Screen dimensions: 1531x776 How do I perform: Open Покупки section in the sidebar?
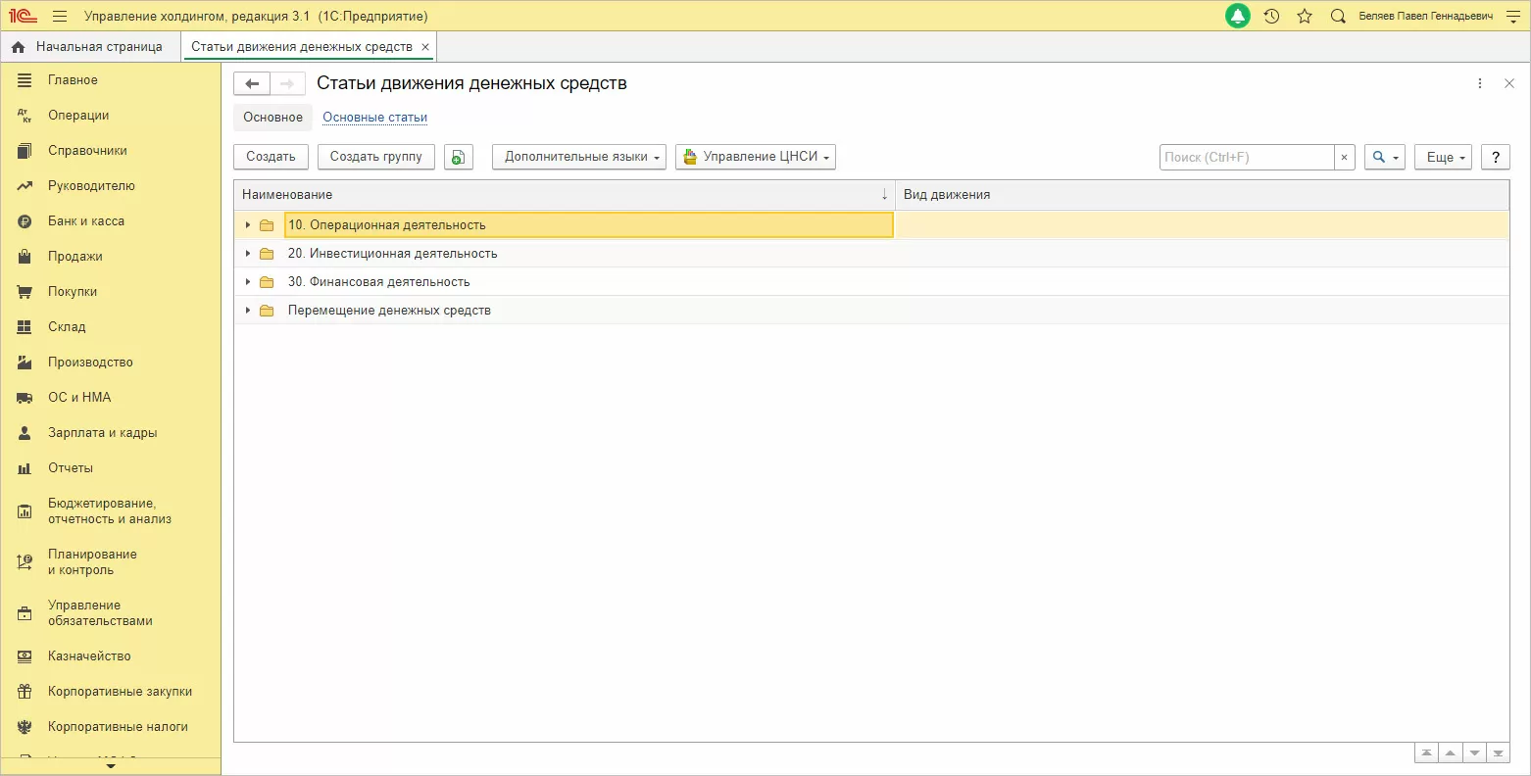[73, 292]
